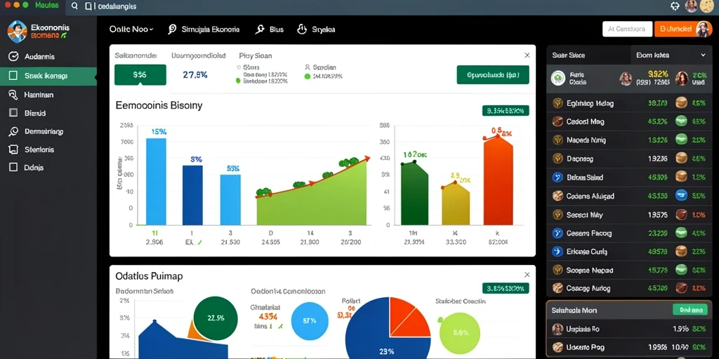This screenshot has width=719, height=359.
Task: Click the Stemionis sidebar icon
Action: click(13, 149)
